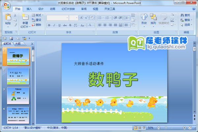
Task: Click the Format Painter brush icon
Action: (15, 25)
